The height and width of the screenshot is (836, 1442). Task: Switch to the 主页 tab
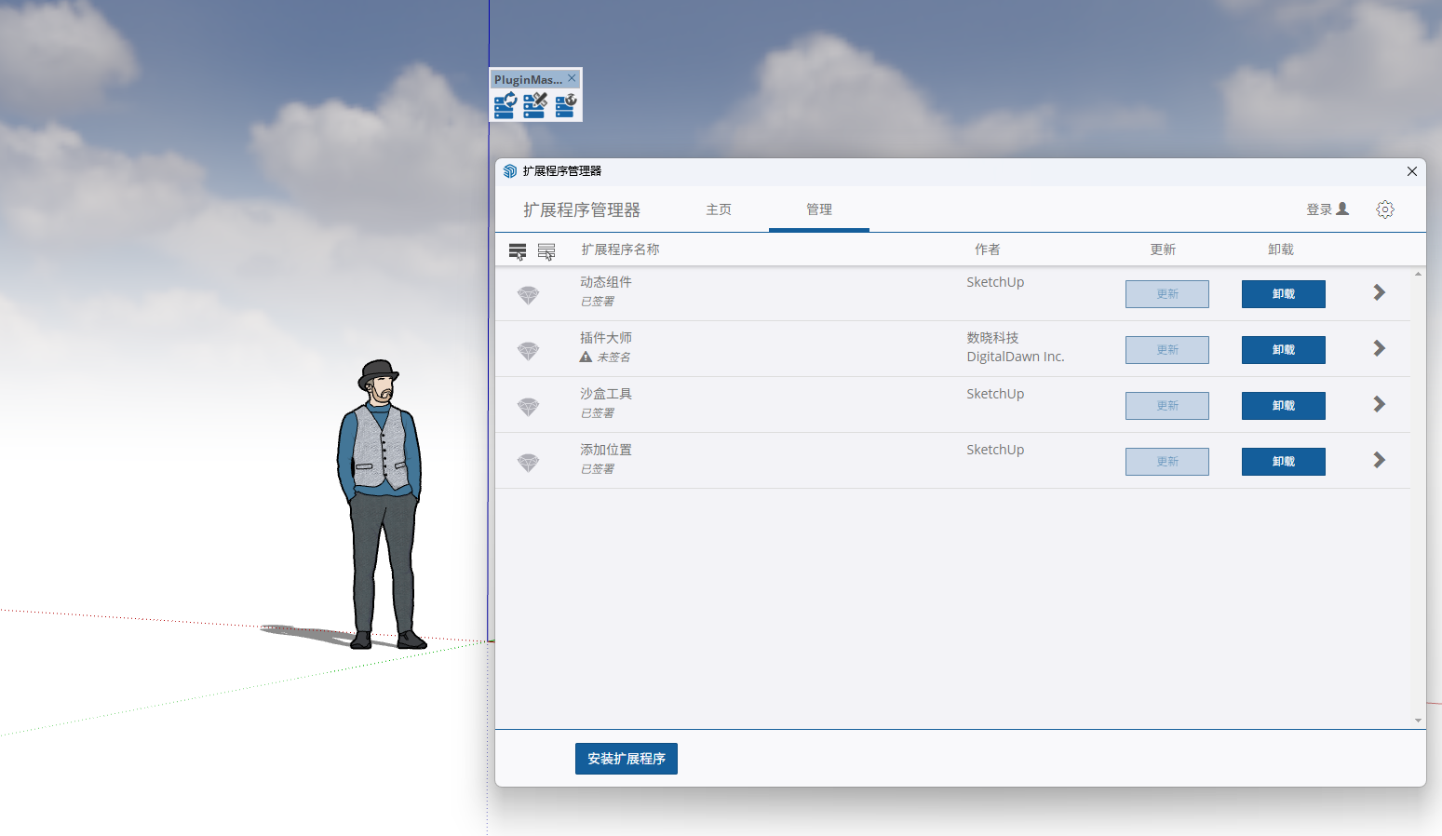click(x=719, y=209)
